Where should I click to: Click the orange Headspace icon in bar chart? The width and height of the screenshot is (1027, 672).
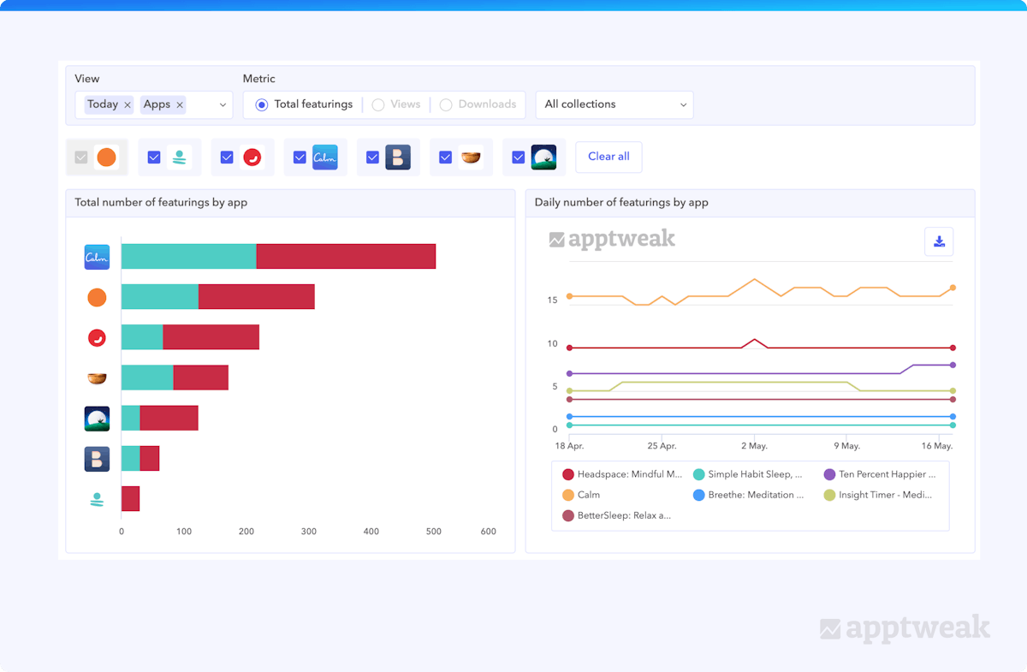[97, 297]
